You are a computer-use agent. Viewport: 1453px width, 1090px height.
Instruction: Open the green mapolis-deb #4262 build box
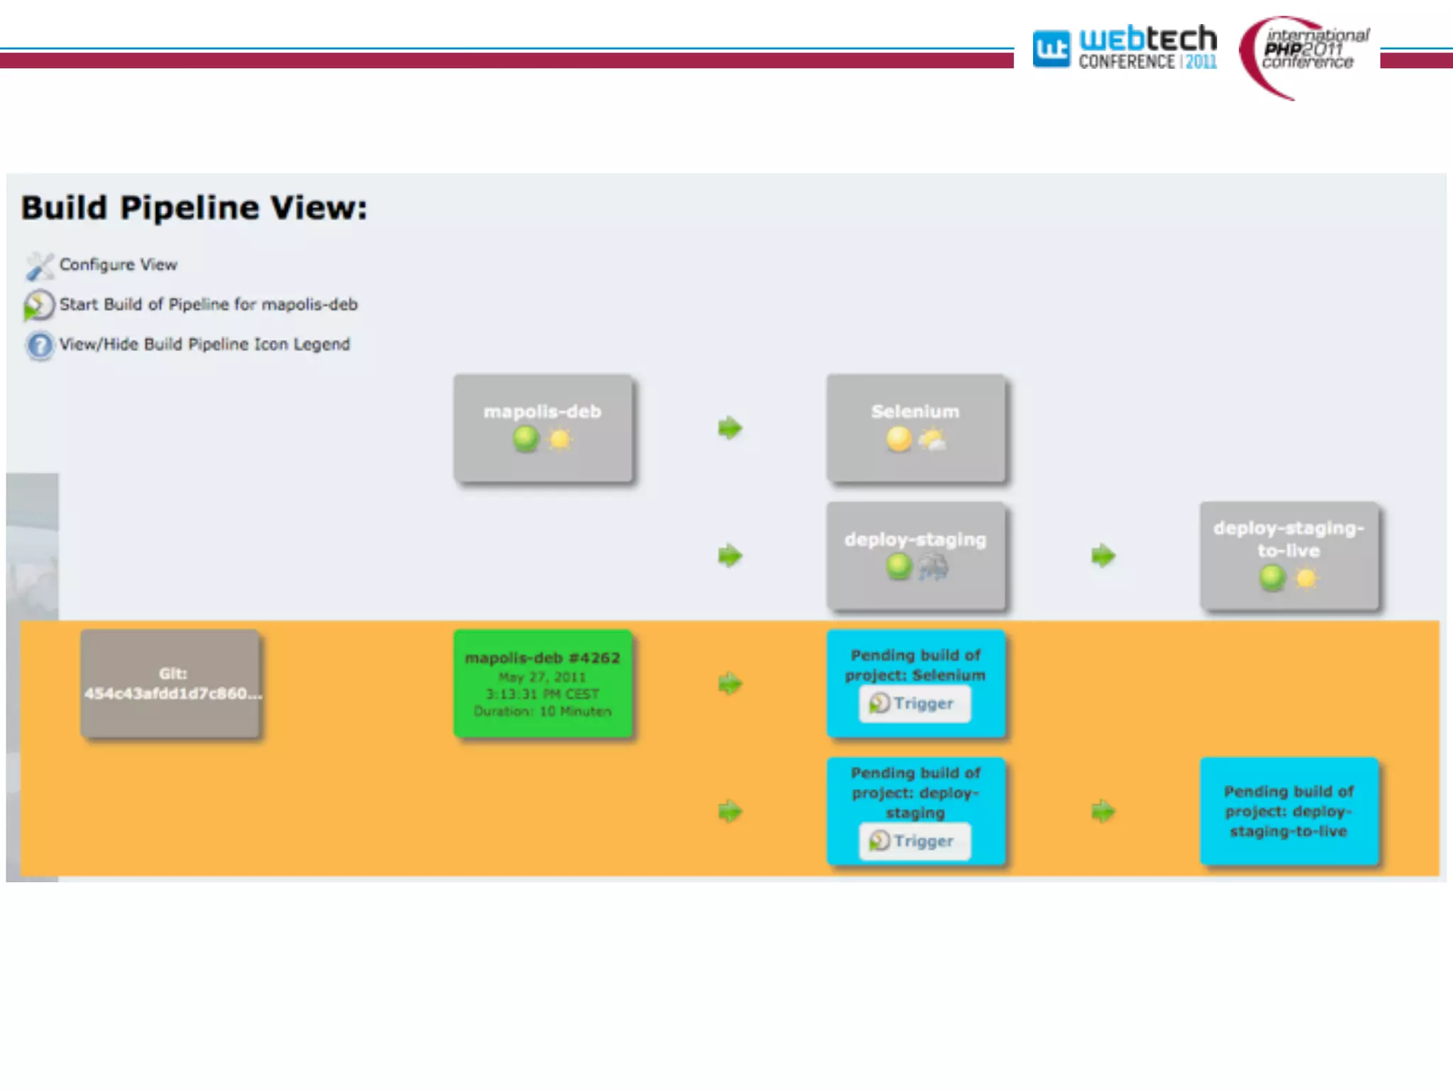pyautogui.click(x=543, y=683)
